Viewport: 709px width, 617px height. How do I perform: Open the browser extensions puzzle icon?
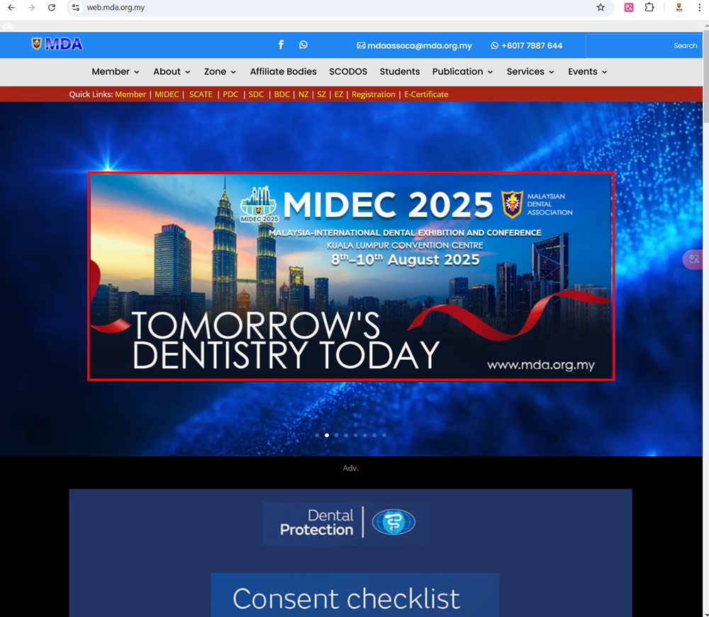click(649, 8)
